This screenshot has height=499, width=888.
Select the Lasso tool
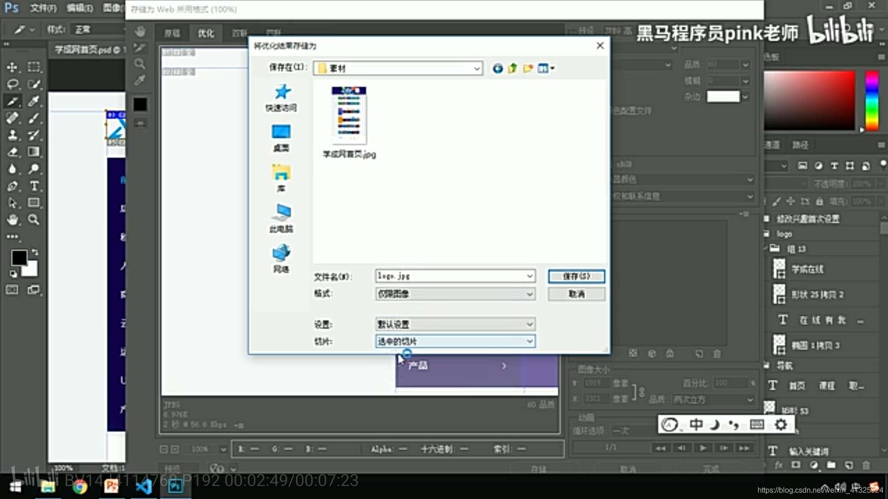[12, 84]
